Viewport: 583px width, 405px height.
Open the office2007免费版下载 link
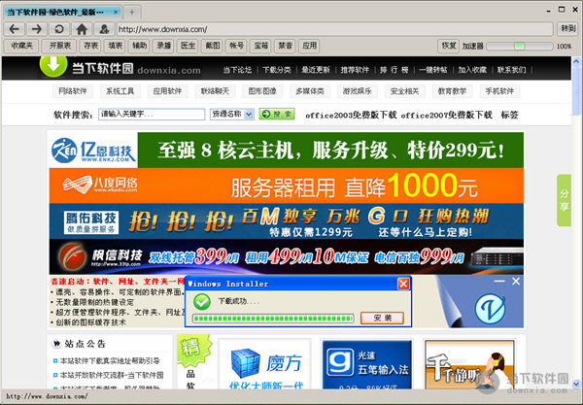coord(447,115)
